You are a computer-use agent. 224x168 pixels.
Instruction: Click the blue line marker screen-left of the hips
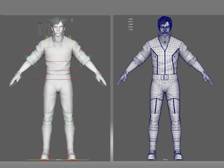coord(36,80)
